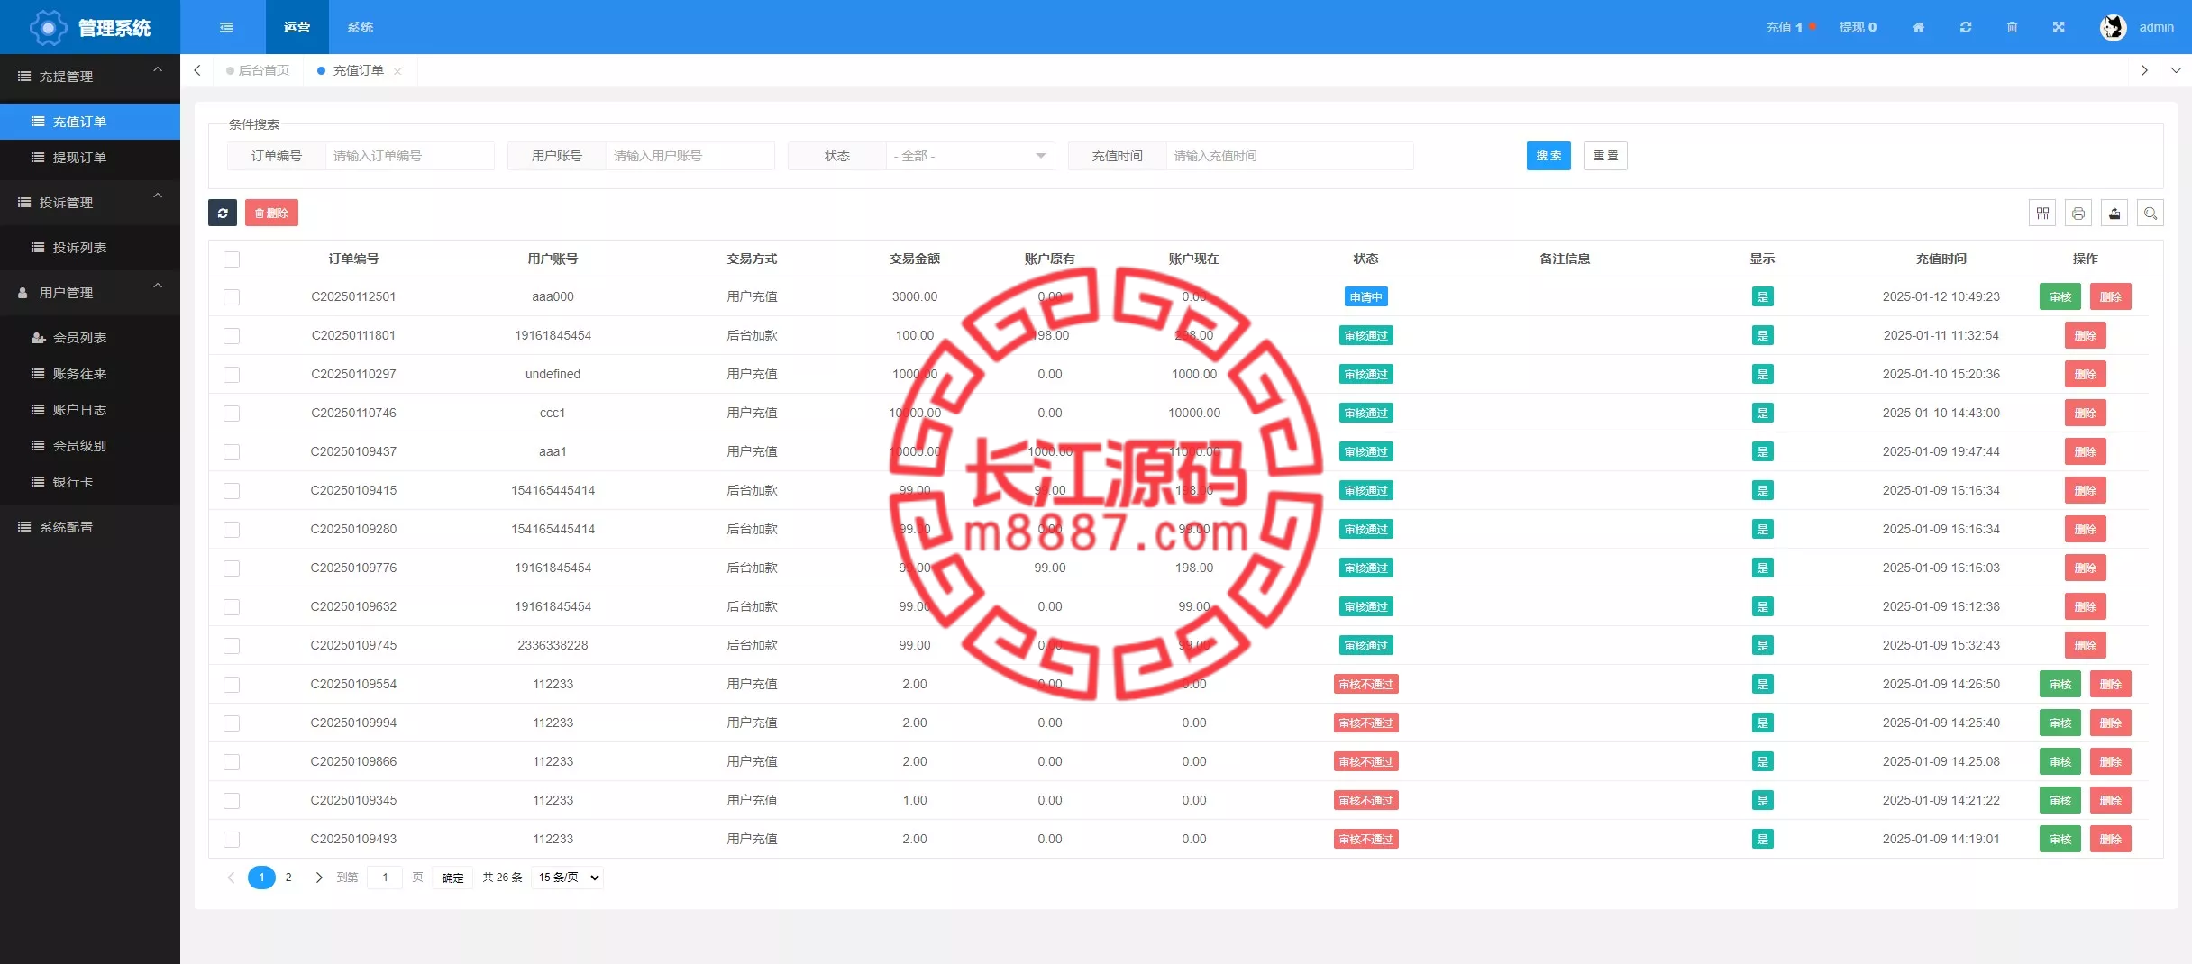Open 系统配置 in sidebar

[90, 527]
